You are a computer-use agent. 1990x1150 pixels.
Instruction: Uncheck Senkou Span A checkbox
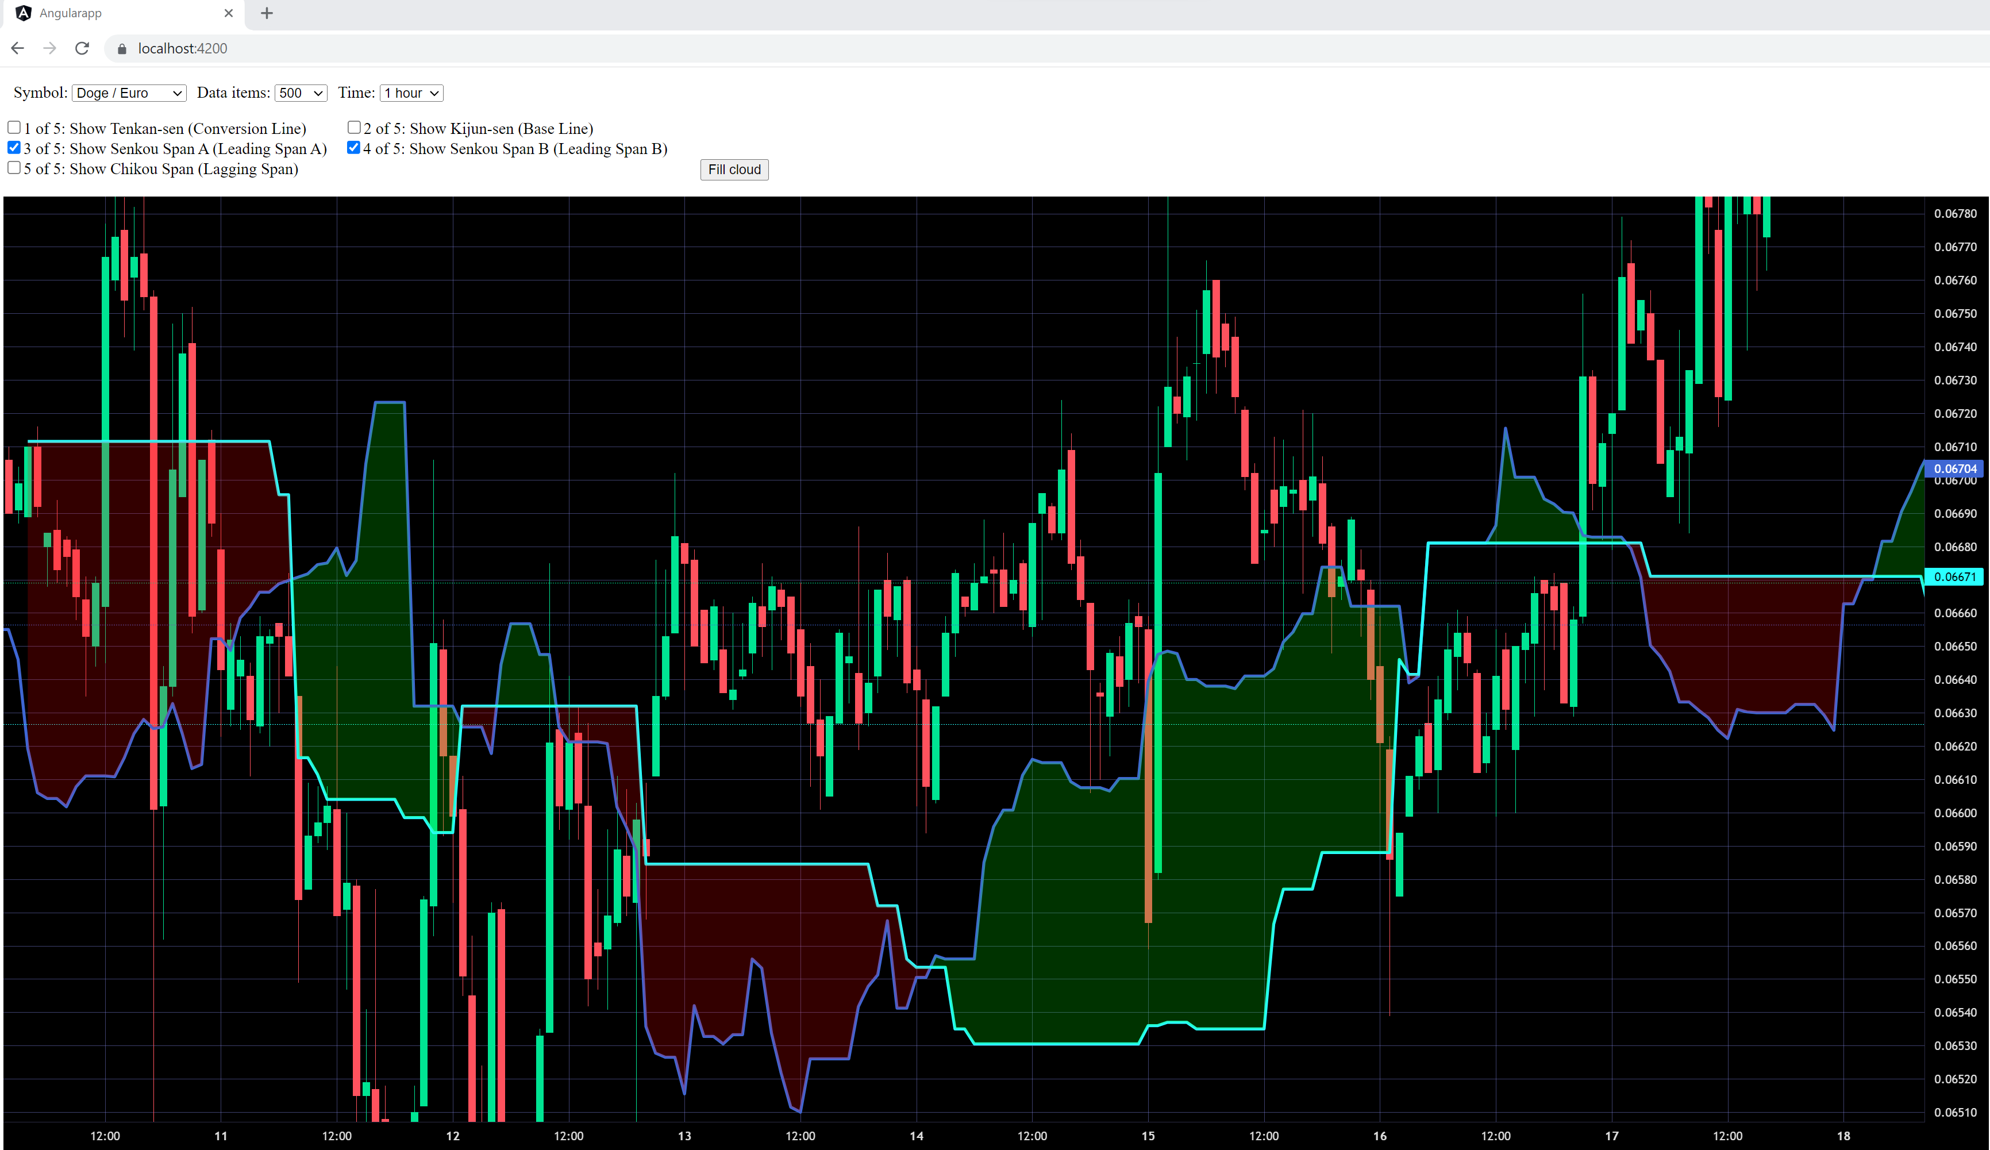click(x=14, y=148)
